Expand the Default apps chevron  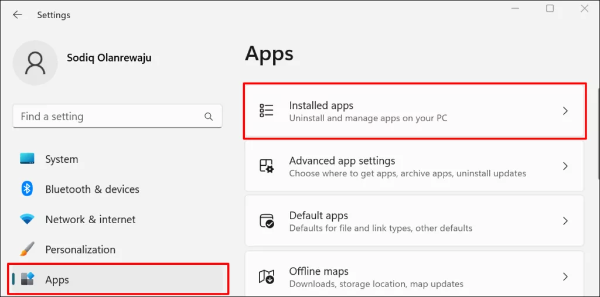click(x=565, y=221)
